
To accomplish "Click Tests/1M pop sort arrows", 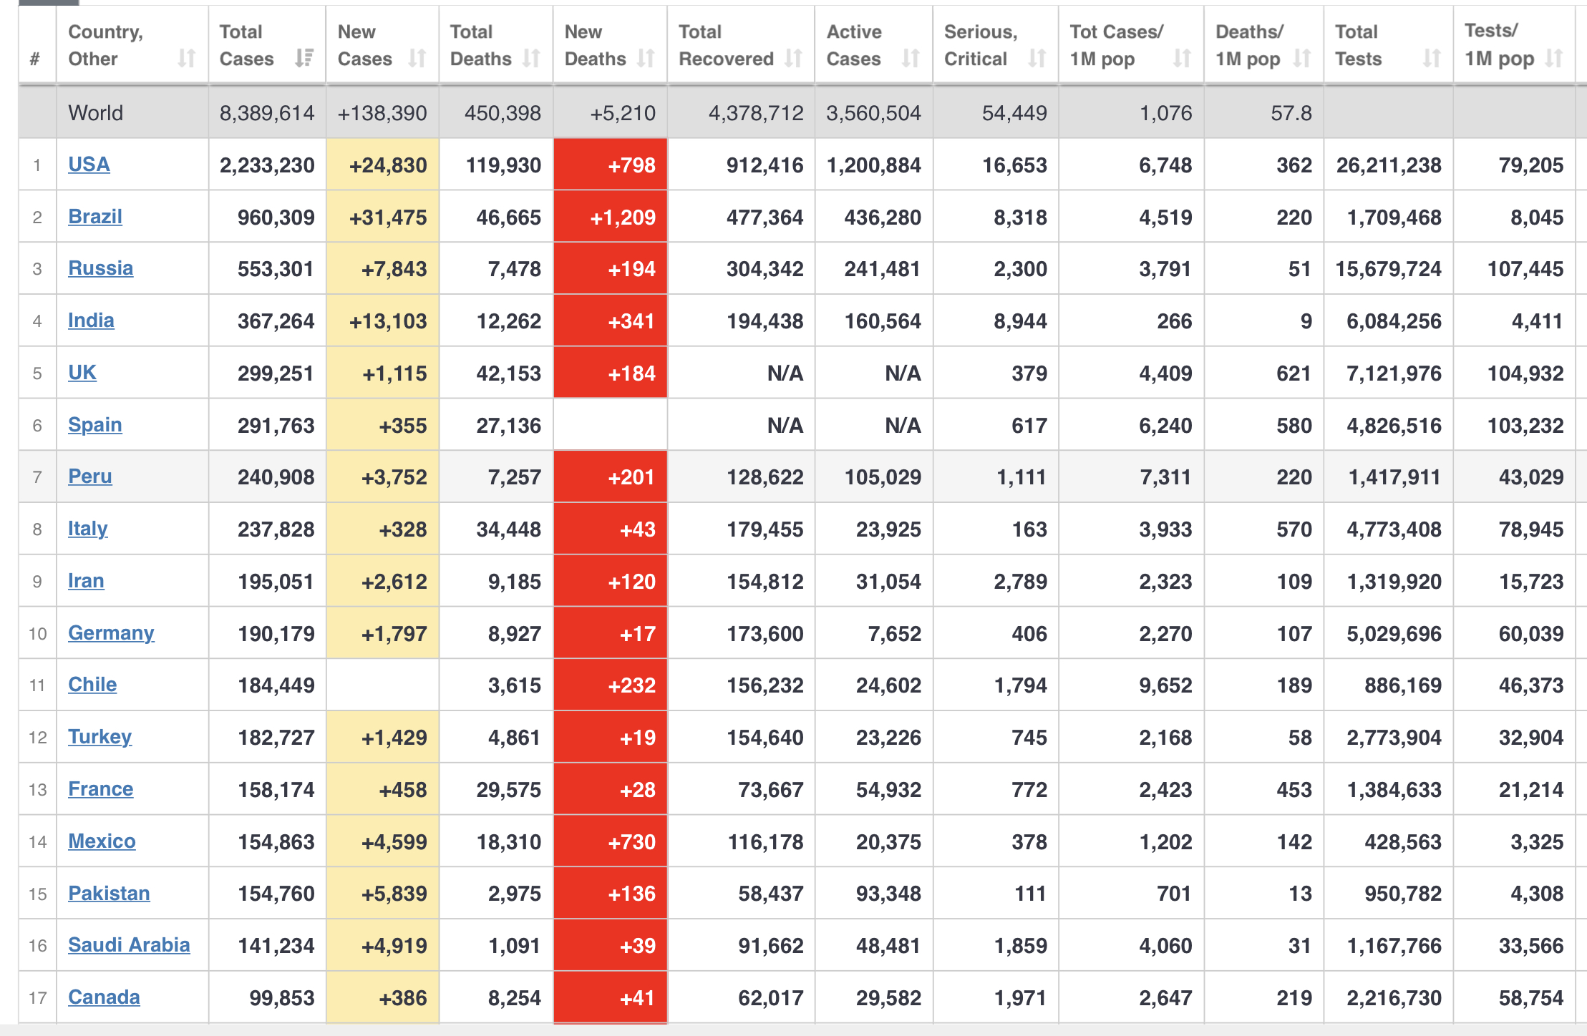I will pos(1553,58).
